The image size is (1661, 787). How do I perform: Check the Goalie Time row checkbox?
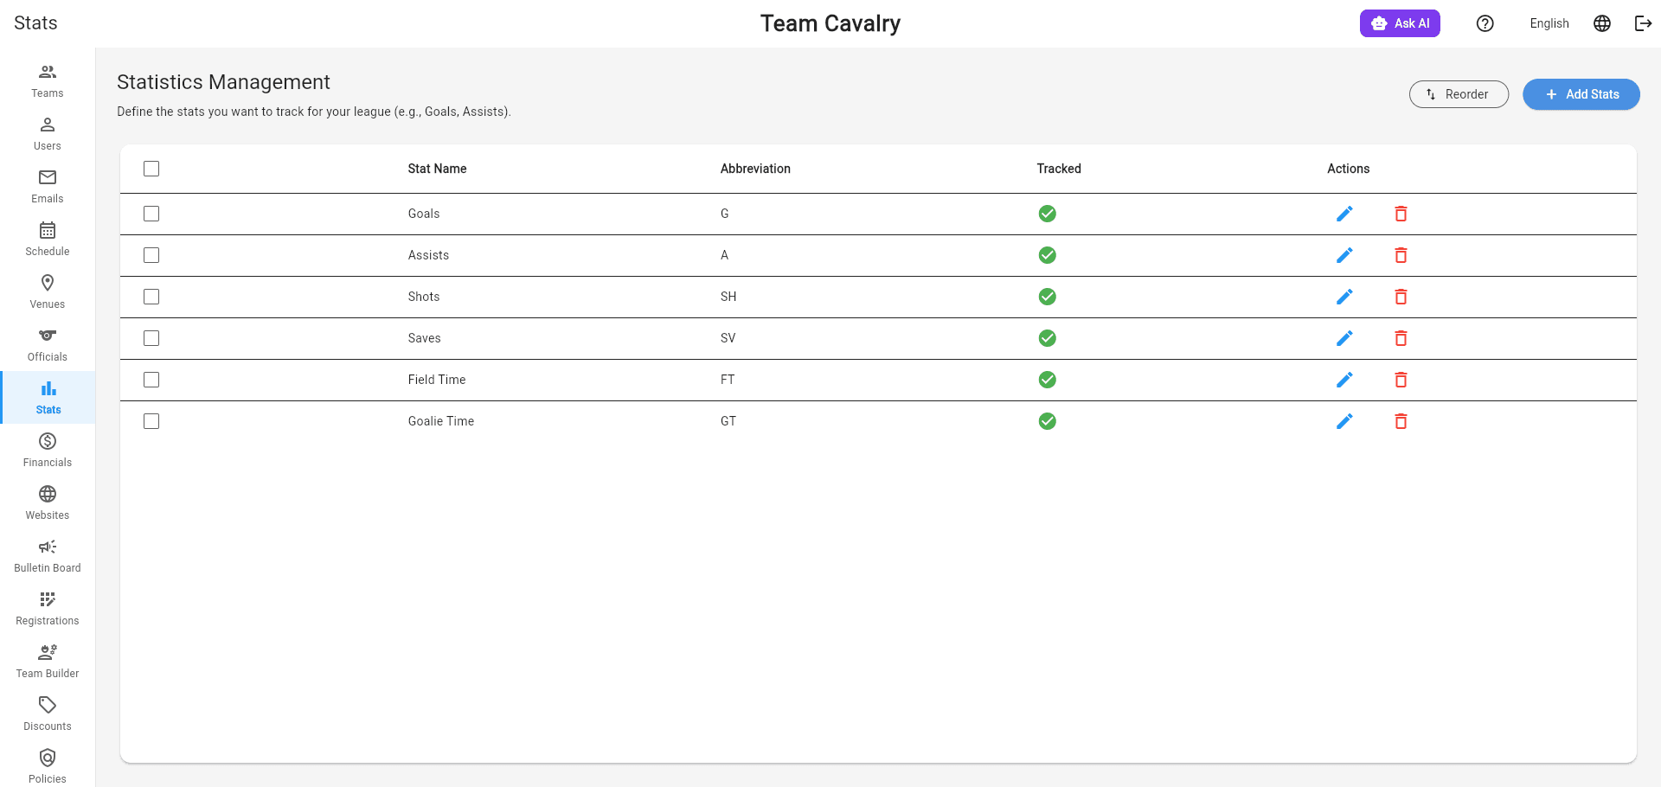coord(151,421)
